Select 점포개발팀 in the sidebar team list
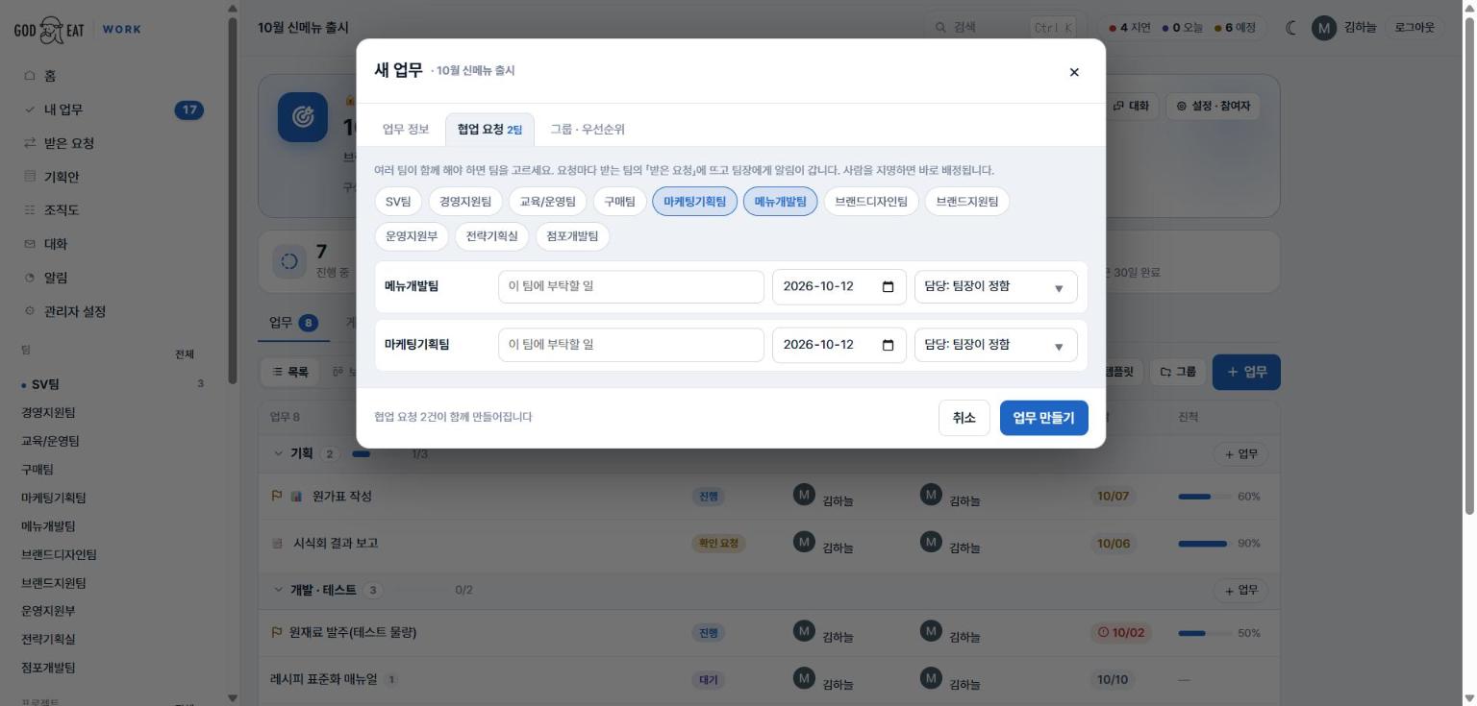Screen dimensions: 1477x706 coord(113,668)
